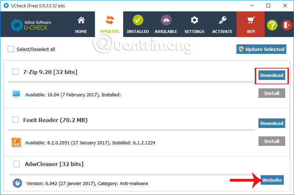Maximize the UCheck window
The image size is (294, 195).
click(x=268, y=5)
